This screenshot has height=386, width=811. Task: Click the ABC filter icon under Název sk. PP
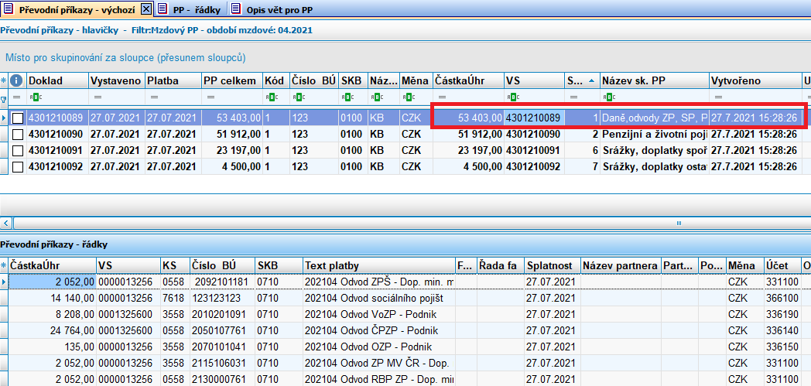(x=608, y=97)
